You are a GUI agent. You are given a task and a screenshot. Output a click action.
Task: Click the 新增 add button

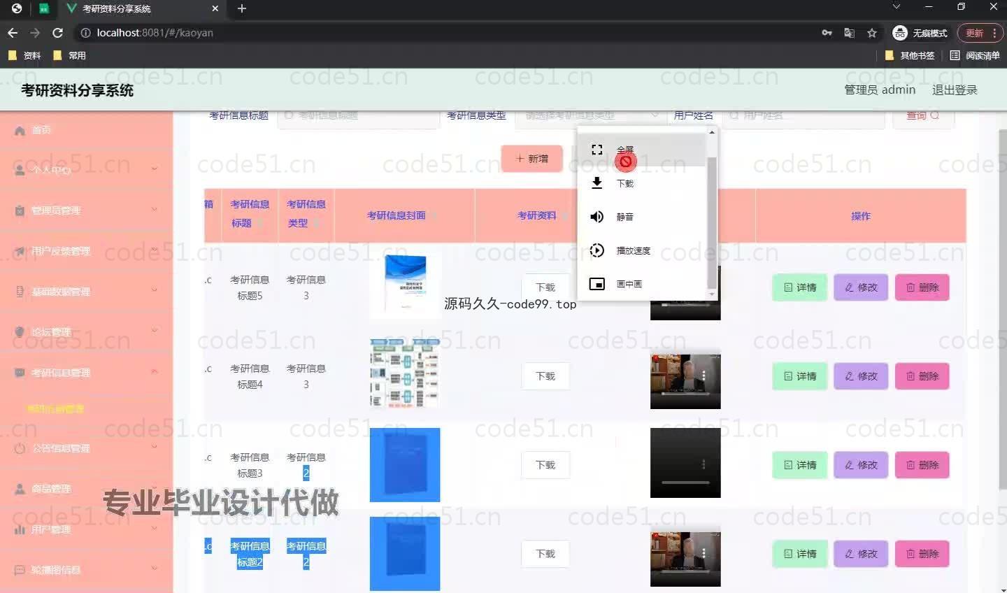[531, 159]
